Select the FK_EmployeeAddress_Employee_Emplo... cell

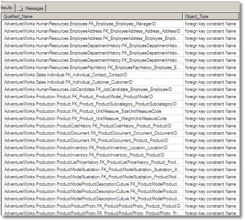(92, 38)
